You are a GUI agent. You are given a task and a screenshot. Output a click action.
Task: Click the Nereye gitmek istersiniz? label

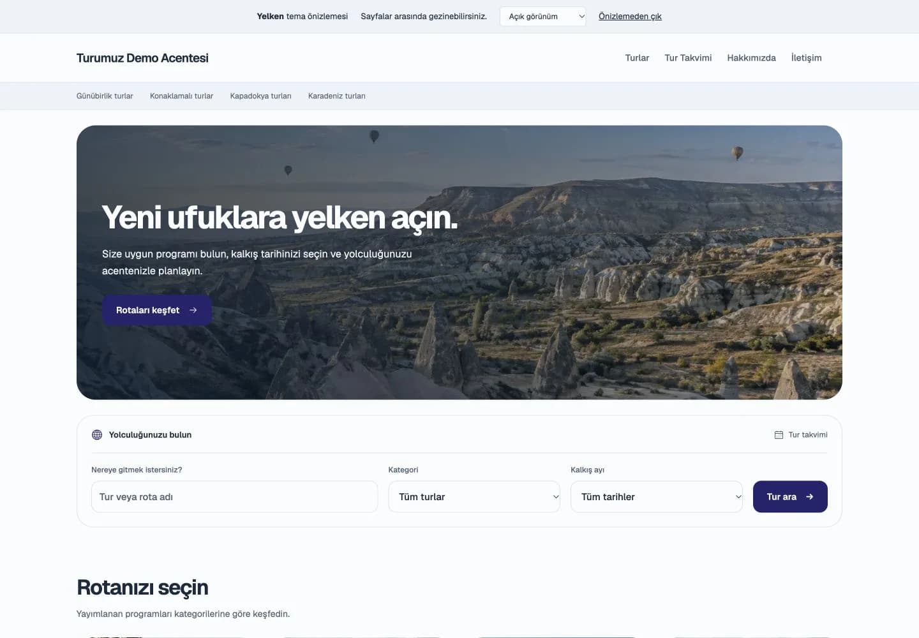coord(137,470)
